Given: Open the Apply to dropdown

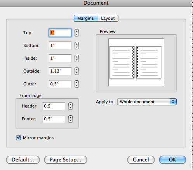Looking at the screenshot, I should 147,102.
